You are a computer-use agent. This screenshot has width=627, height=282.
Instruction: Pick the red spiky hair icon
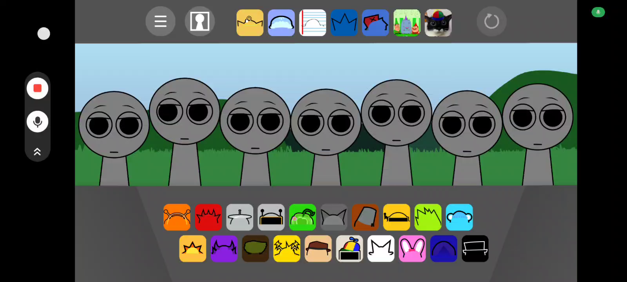[208, 217]
